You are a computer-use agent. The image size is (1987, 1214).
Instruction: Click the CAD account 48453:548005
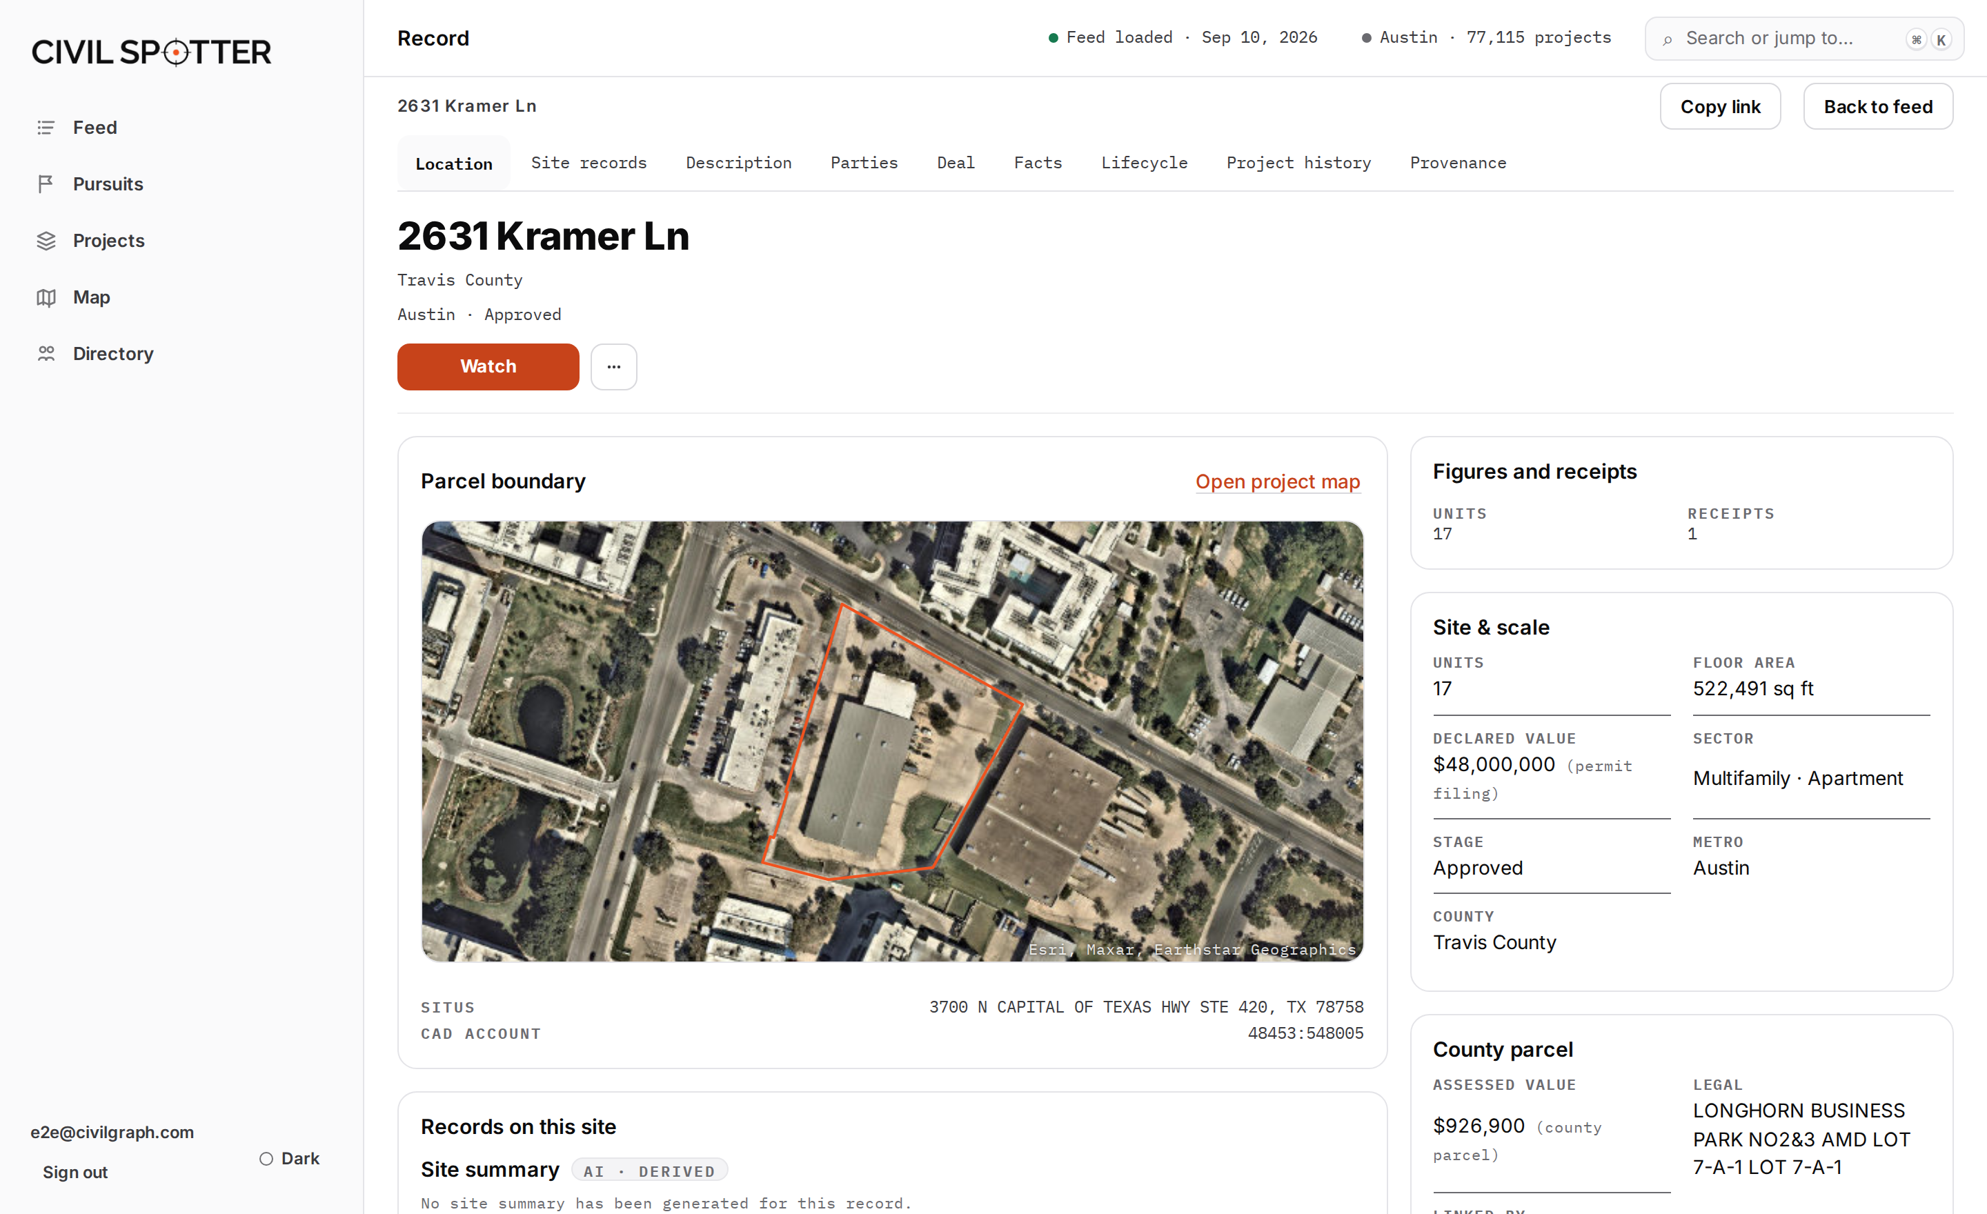[x=1305, y=1033]
